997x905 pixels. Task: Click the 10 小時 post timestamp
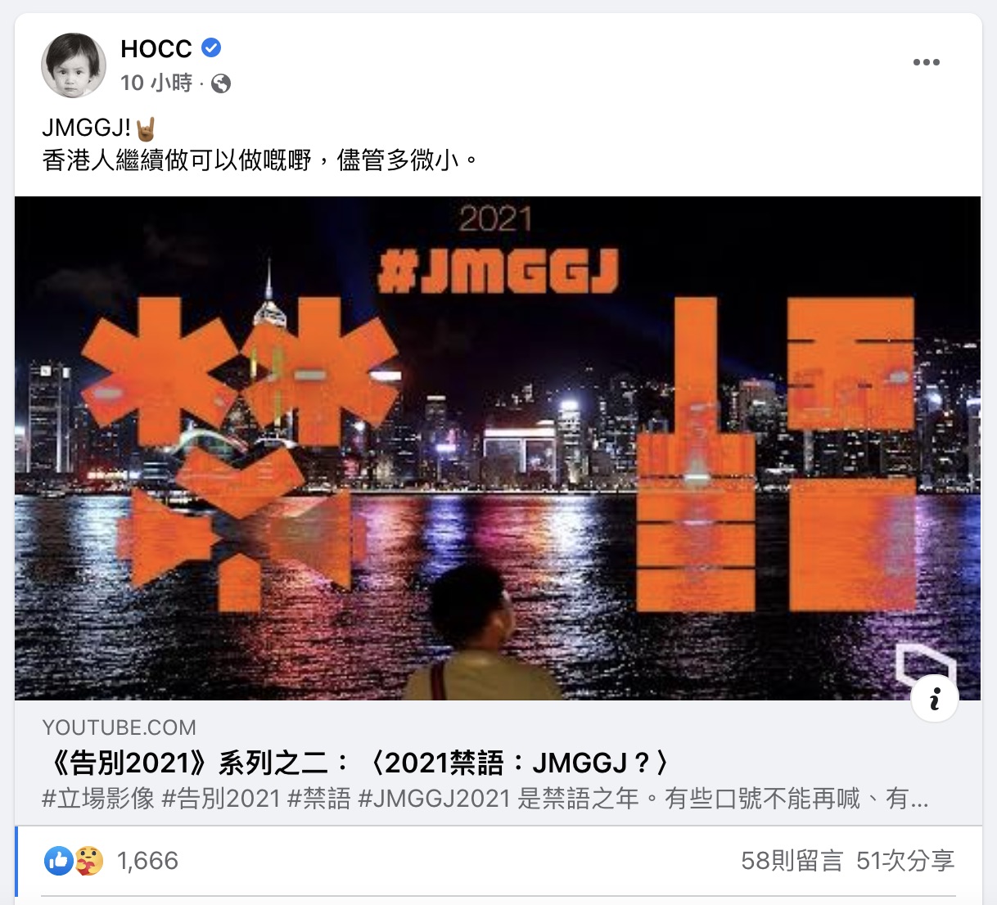click(x=156, y=83)
